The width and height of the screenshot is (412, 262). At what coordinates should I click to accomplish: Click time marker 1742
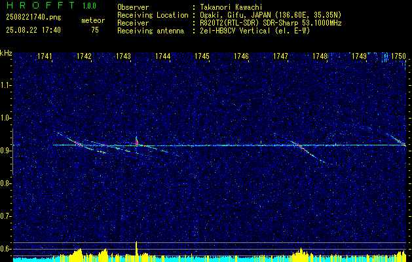click(x=84, y=56)
